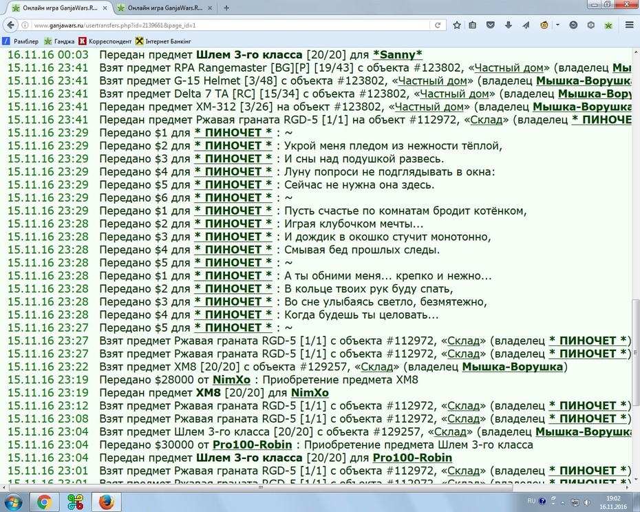Open Склад link in the 23:12 RGD-5 row
The width and height of the screenshot is (640, 512).
click(x=463, y=406)
